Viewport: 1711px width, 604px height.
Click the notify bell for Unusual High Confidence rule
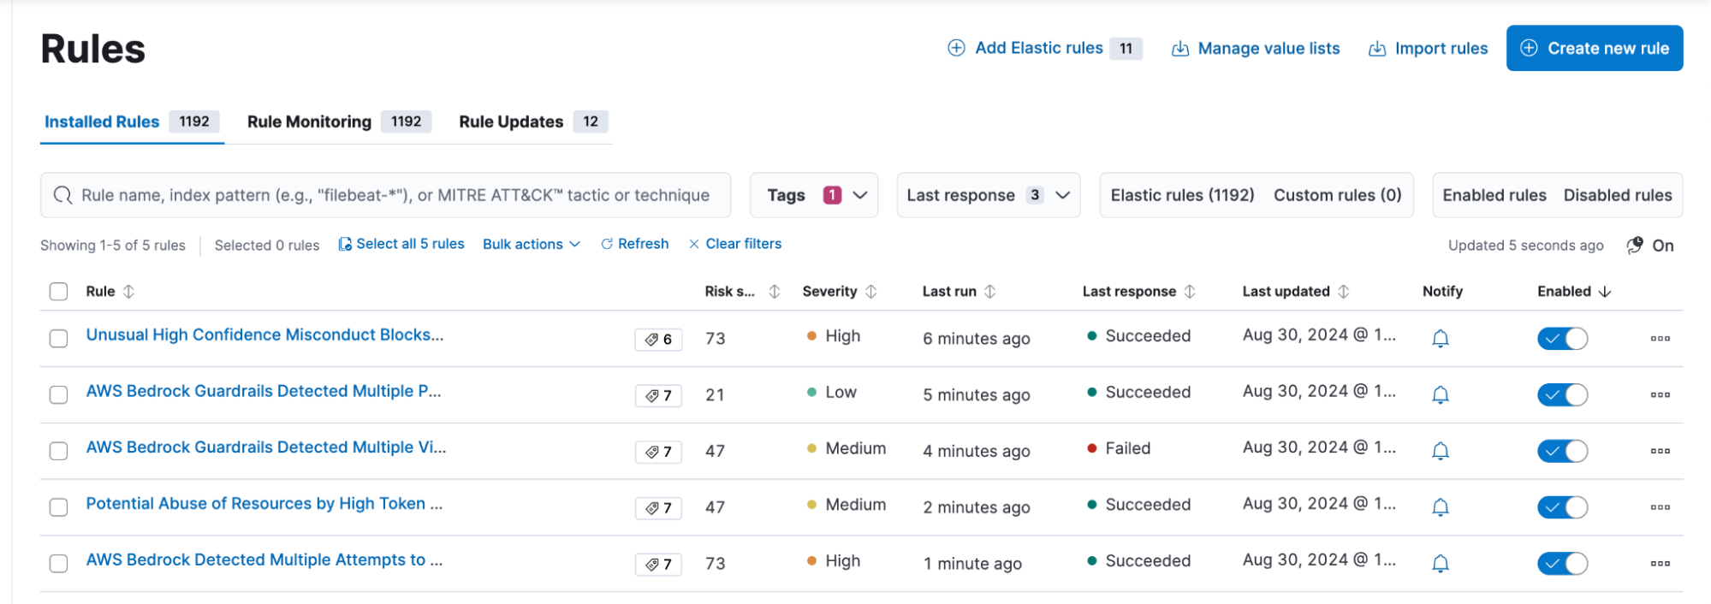coord(1440,339)
